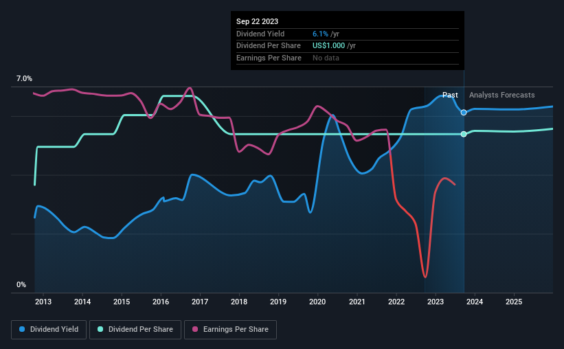Toggle the Dividend Yield legend button
Screen dimensions: 564x349
coord(49,330)
